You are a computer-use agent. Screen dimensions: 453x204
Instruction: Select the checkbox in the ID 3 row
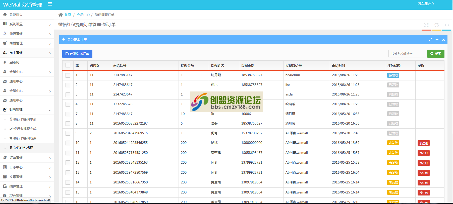point(68,94)
